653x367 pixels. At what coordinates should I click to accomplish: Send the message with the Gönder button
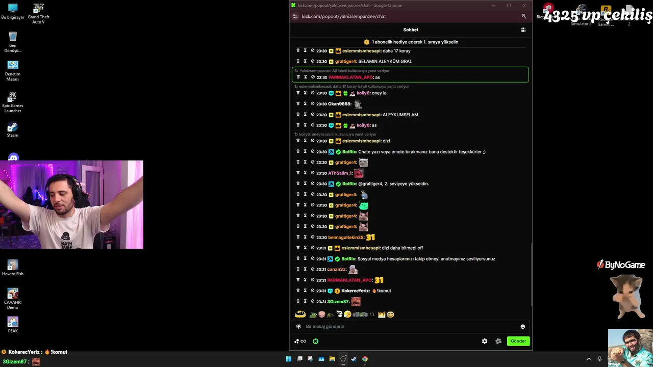tap(518, 341)
